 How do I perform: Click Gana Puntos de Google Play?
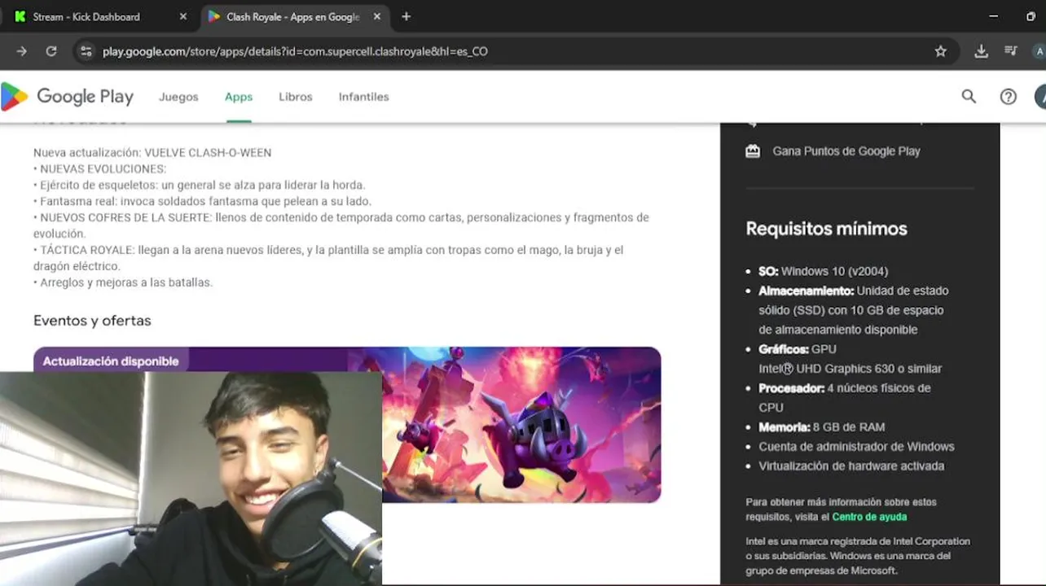click(x=846, y=151)
